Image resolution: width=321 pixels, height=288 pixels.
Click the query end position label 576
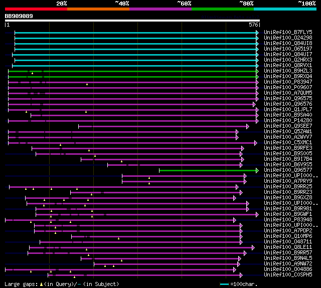(253, 25)
